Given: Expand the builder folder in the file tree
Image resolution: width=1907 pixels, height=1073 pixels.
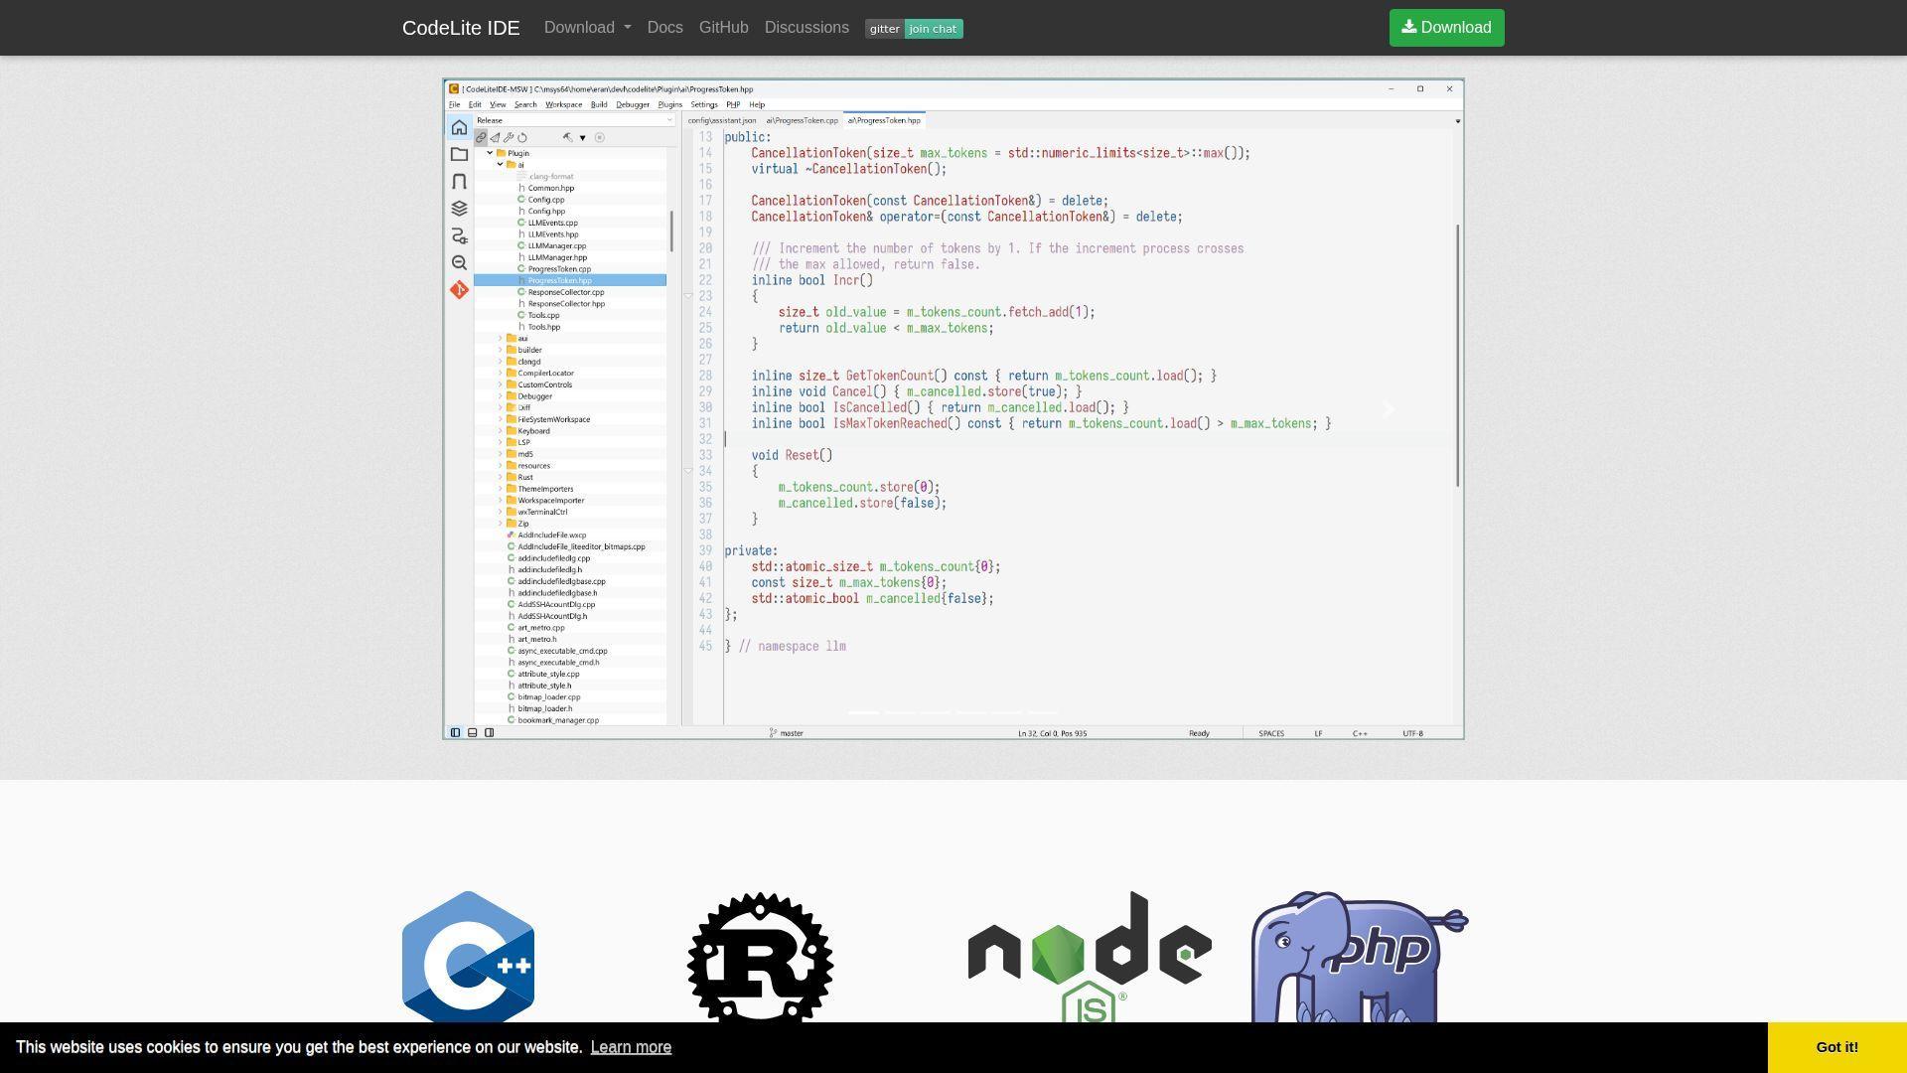Looking at the screenshot, I should click(500, 350).
